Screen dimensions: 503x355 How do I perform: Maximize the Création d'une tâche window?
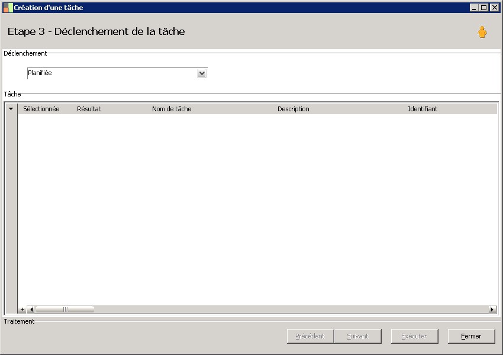[x=483, y=7]
